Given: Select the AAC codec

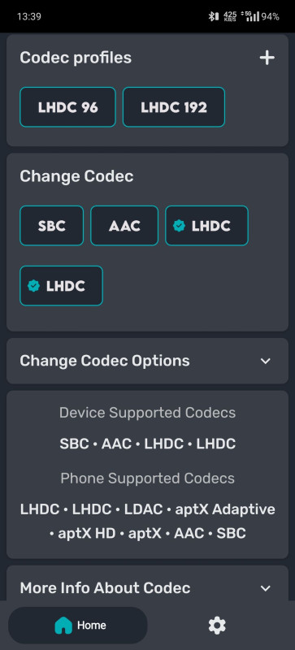Looking at the screenshot, I should tap(124, 226).
